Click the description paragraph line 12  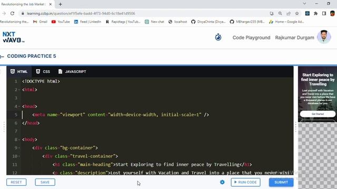[171, 173]
